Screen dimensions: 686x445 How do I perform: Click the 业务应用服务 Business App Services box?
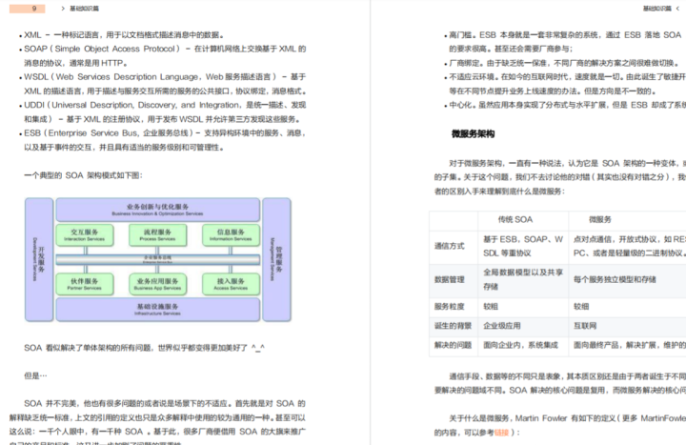click(157, 284)
